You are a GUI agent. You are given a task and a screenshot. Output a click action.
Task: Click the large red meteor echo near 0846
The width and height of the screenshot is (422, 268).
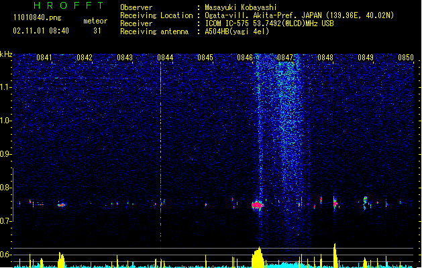[x=257, y=205]
